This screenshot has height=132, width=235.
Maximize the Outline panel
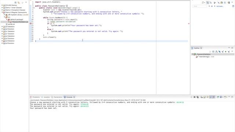(232, 48)
